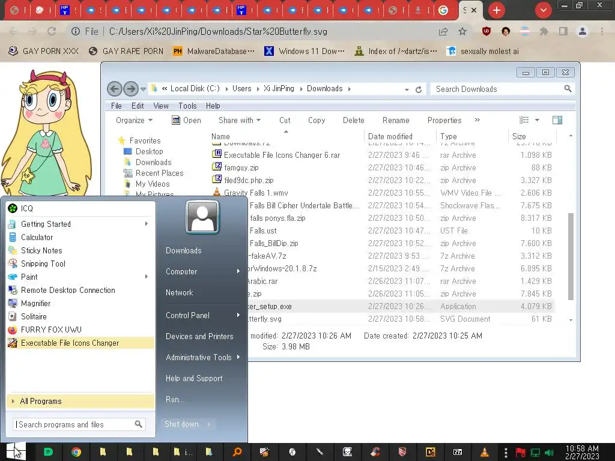Open Chrome from the taskbar

[x=76, y=452]
